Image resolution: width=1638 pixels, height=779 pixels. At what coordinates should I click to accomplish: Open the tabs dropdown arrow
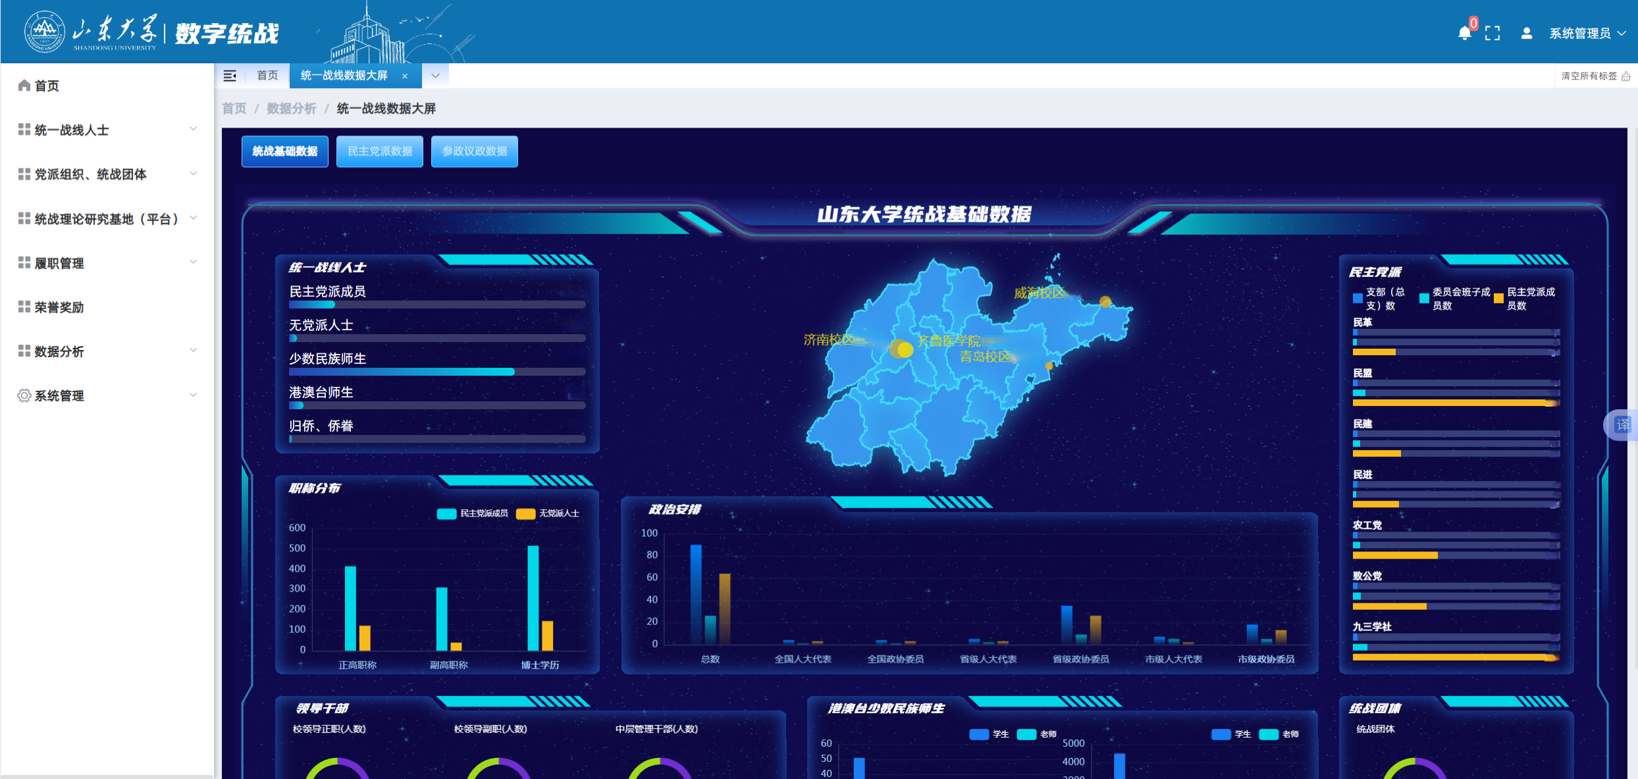[x=435, y=76]
